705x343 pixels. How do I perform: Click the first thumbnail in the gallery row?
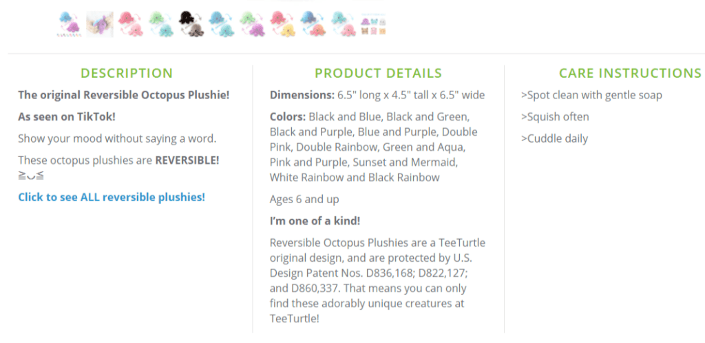pos(70,24)
